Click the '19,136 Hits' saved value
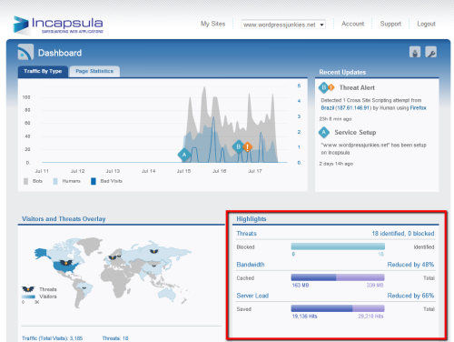 click(304, 317)
